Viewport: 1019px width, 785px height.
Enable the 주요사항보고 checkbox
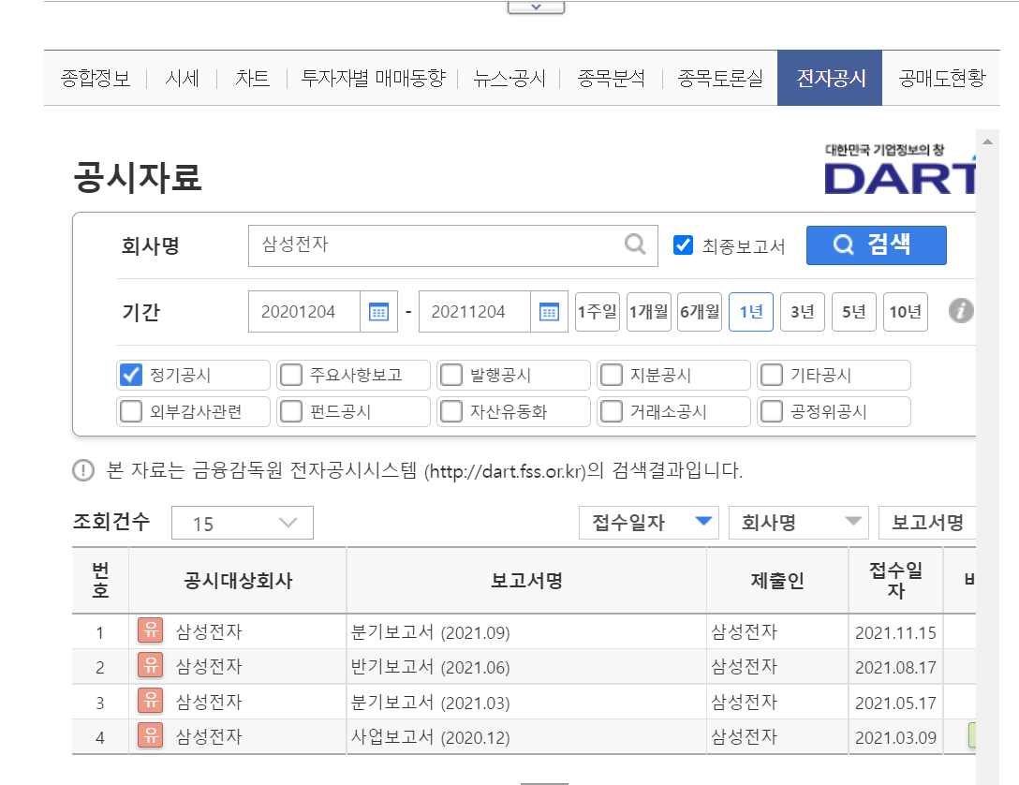click(x=291, y=375)
